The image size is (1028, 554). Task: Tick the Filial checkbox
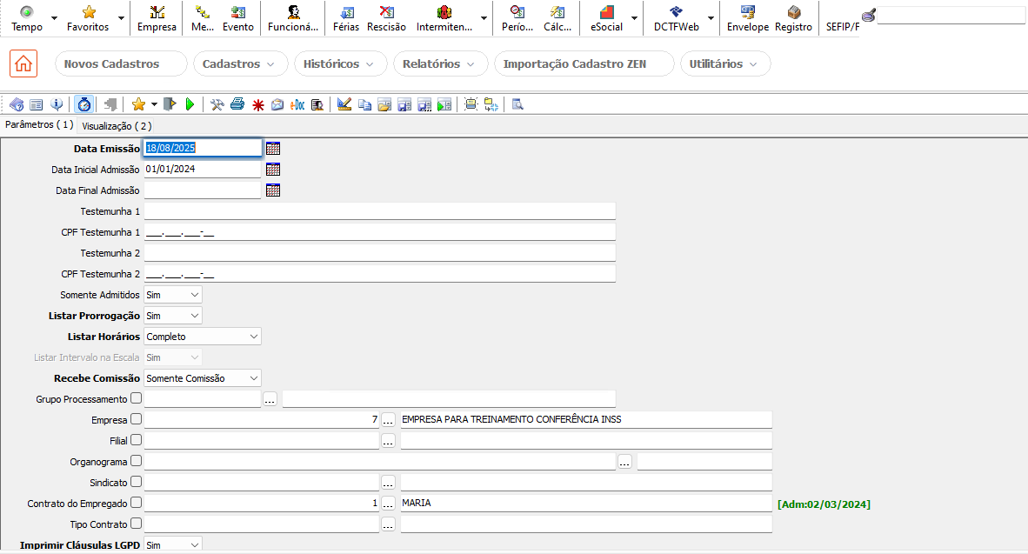click(136, 440)
